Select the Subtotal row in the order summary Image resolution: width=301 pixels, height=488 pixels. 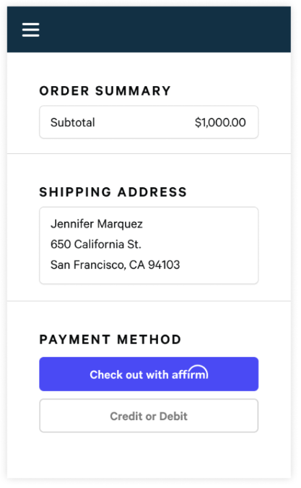click(149, 122)
